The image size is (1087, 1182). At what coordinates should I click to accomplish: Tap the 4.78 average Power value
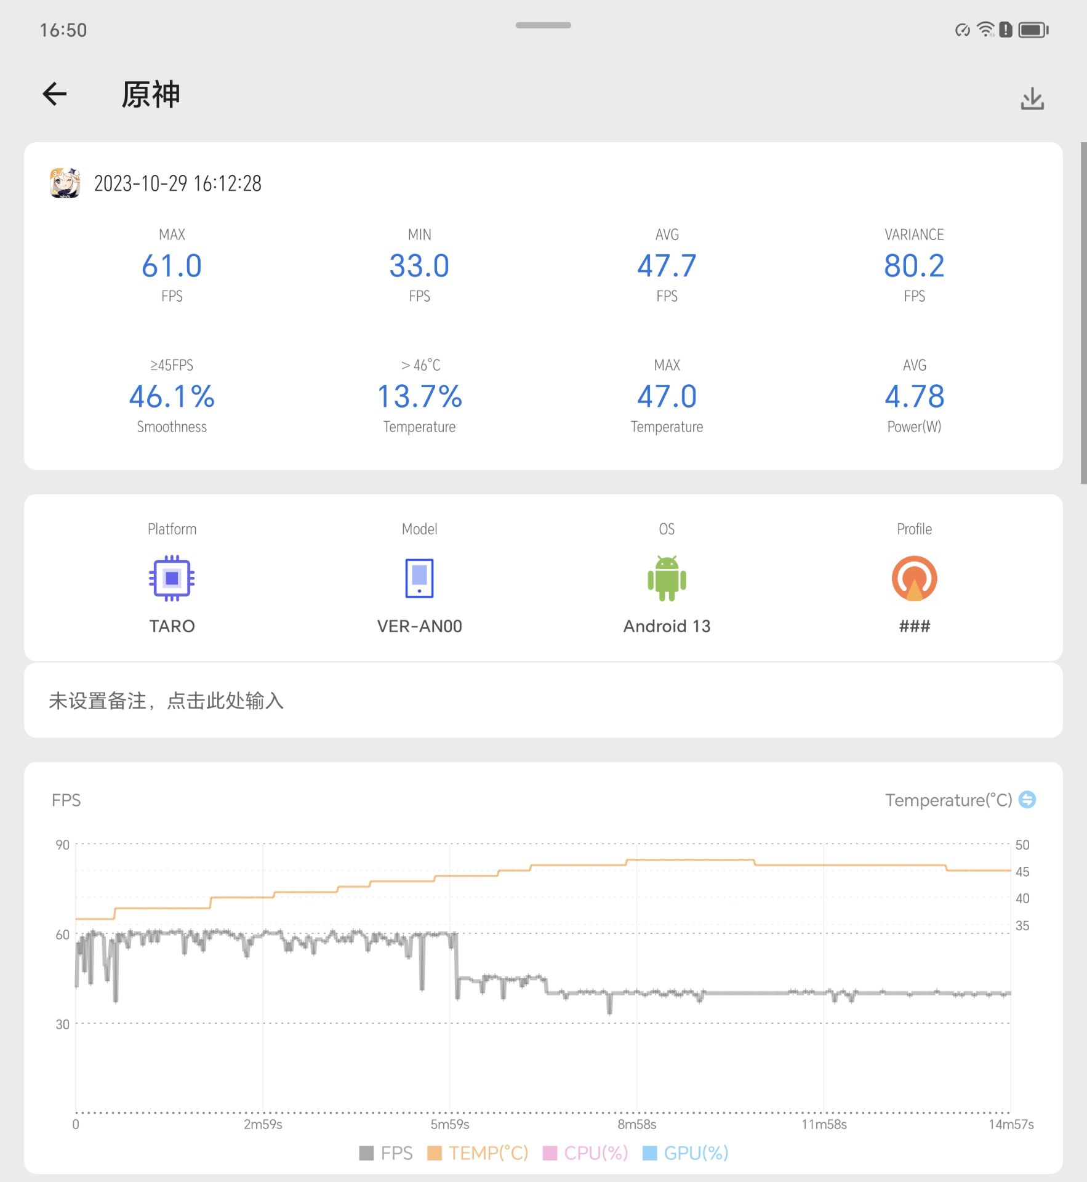914,396
